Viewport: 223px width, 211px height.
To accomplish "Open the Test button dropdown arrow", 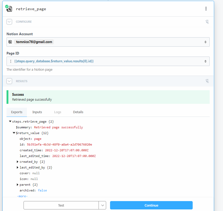I will point(102,205).
